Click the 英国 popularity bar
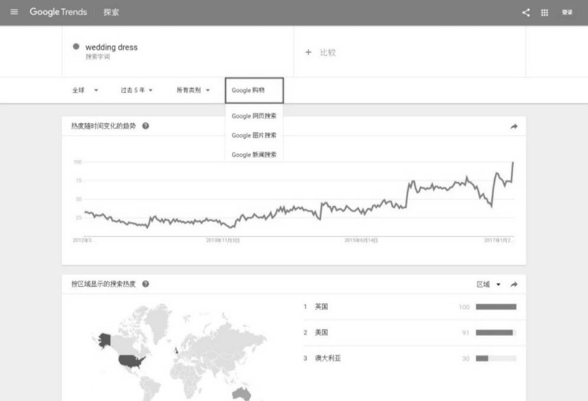 click(x=496, y=307)
